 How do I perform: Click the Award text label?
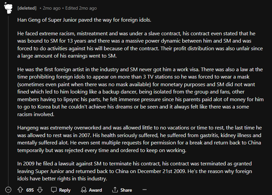(x=95, y=190)
